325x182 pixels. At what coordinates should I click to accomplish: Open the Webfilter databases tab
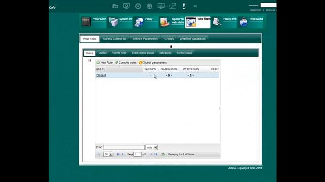point(192,39)
